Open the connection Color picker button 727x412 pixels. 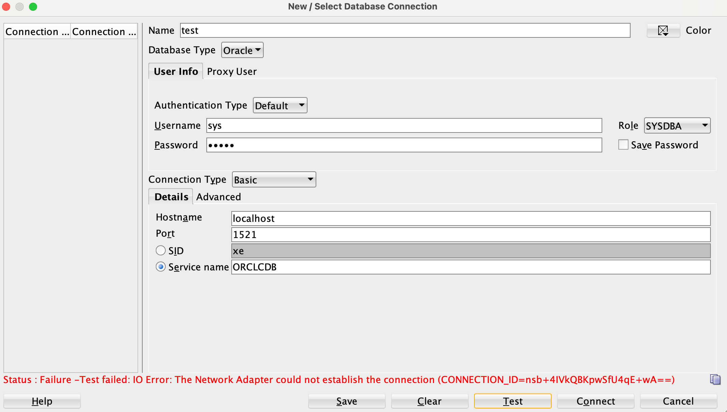663,31
